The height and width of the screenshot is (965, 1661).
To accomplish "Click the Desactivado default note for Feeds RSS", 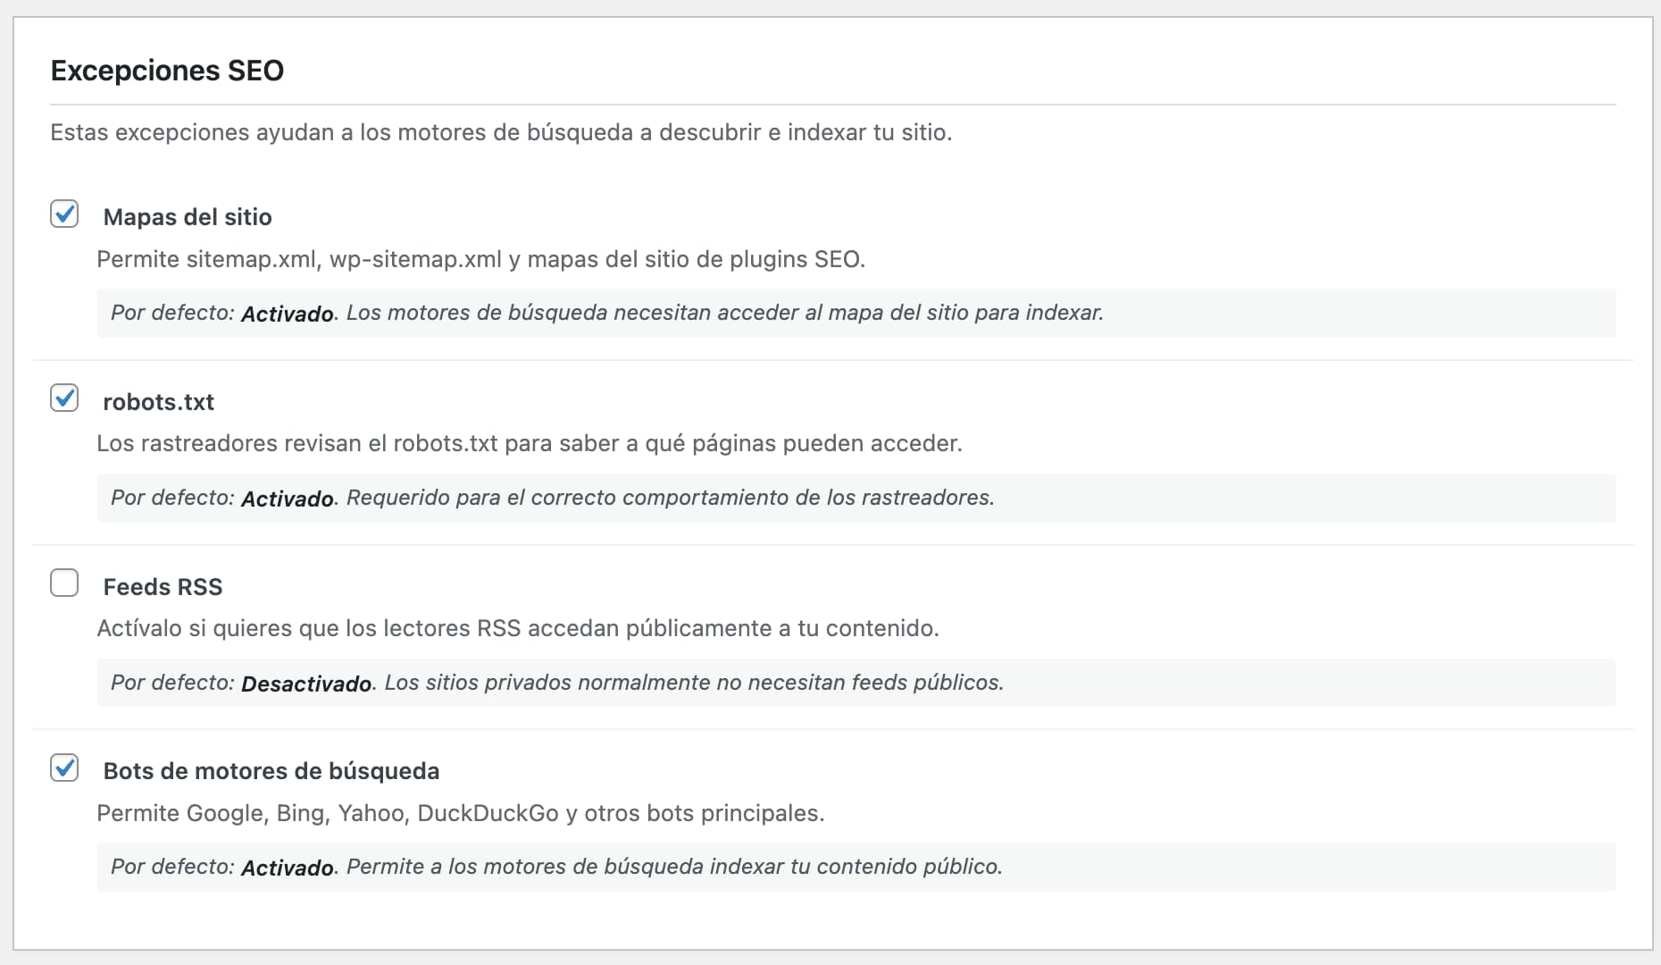I will pyautogui.click(x=555, y=683).
